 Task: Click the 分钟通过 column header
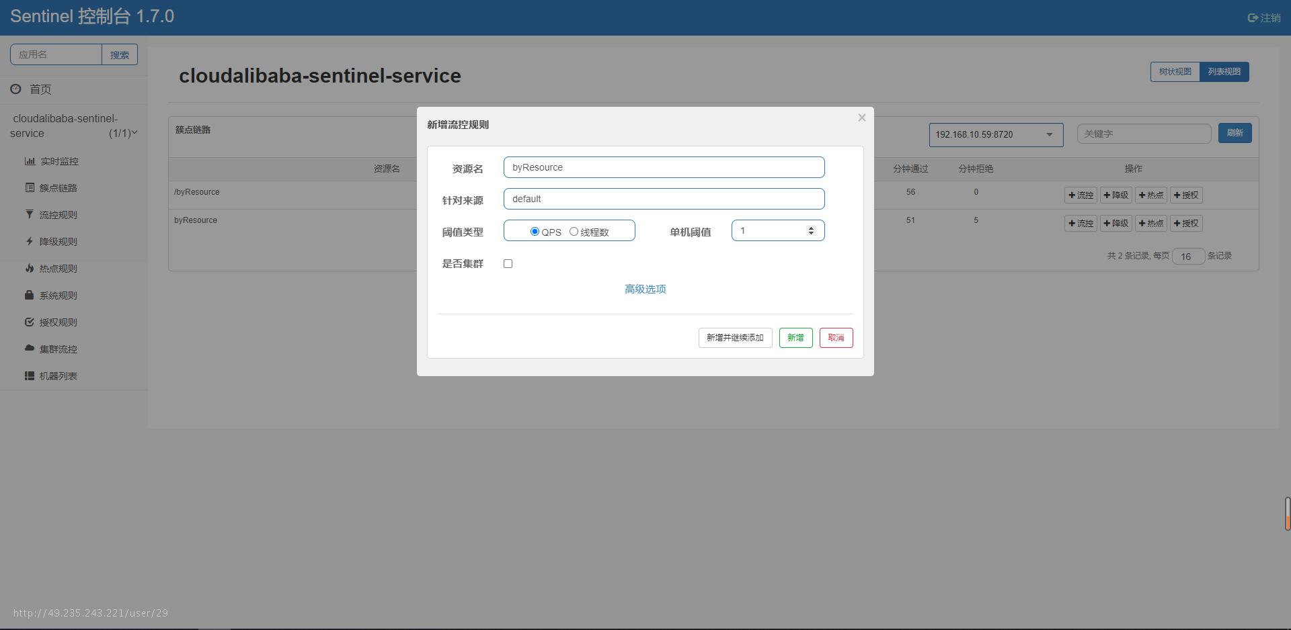(910, 169)
